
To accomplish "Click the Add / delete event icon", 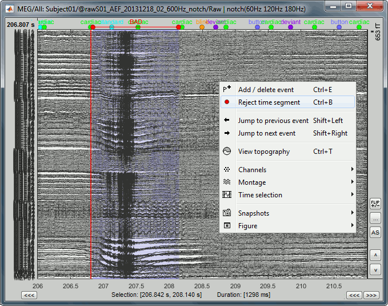I will point(227,90).
